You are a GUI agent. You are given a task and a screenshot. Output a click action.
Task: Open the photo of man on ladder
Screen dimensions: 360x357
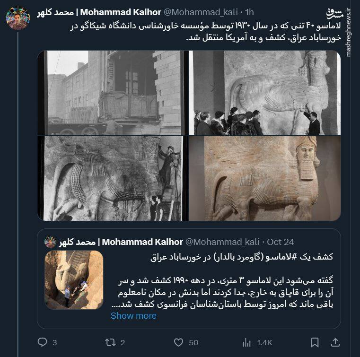[x=111, y=179]
